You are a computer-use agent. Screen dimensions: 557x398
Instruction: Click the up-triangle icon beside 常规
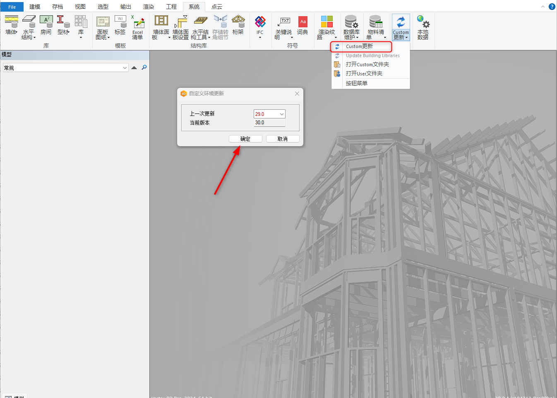134,68
